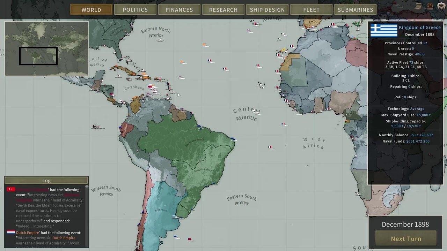The image size is (447, 251).
Task: Click the Repairing 0 ships line
Action: point(406,86)
